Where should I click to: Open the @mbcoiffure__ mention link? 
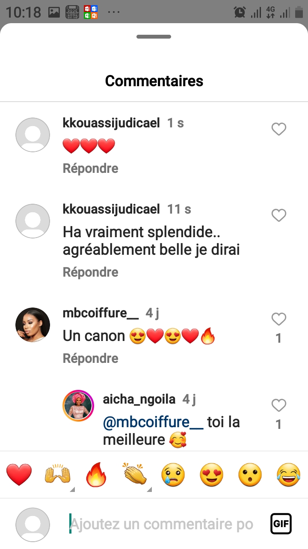click(153, 422)
